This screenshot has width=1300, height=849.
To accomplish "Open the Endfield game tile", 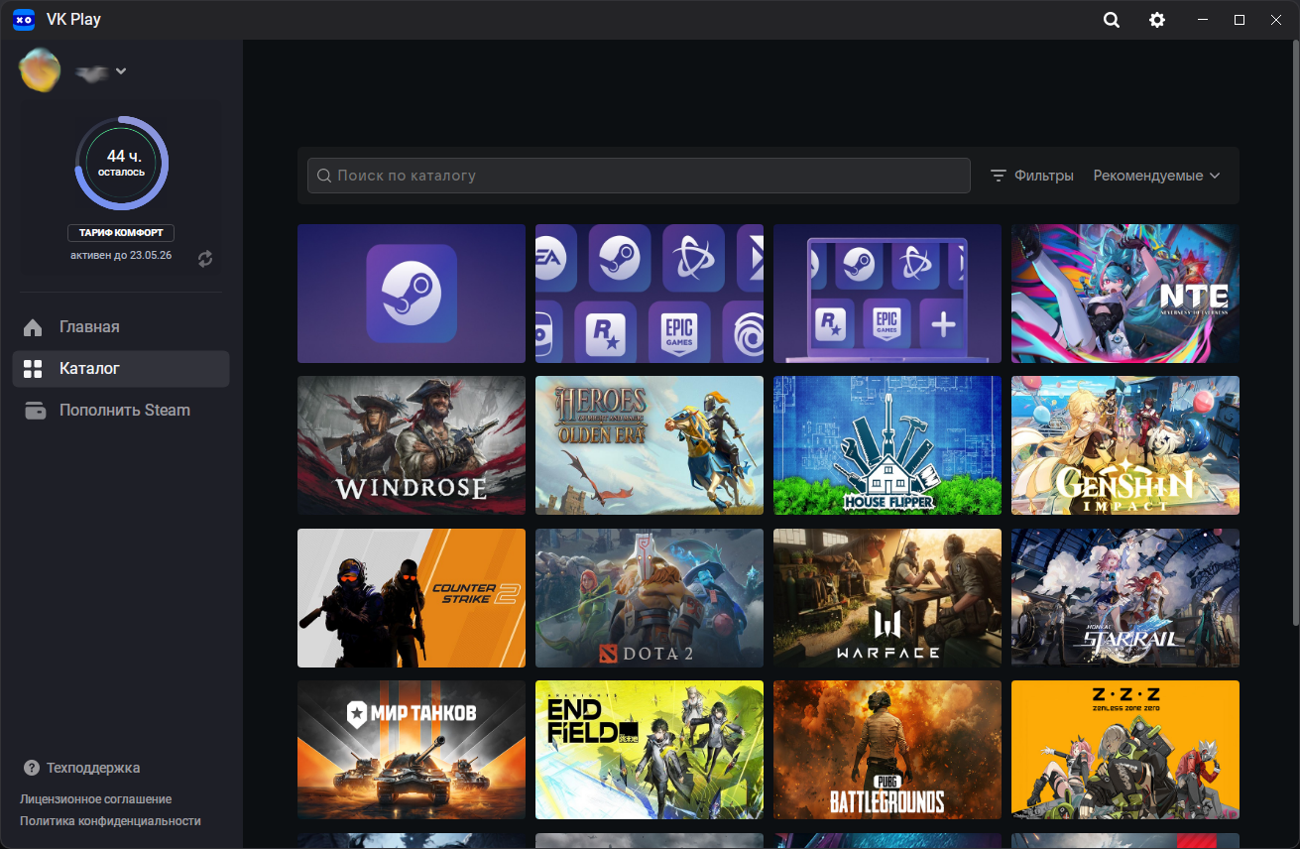I will (650, 750).
